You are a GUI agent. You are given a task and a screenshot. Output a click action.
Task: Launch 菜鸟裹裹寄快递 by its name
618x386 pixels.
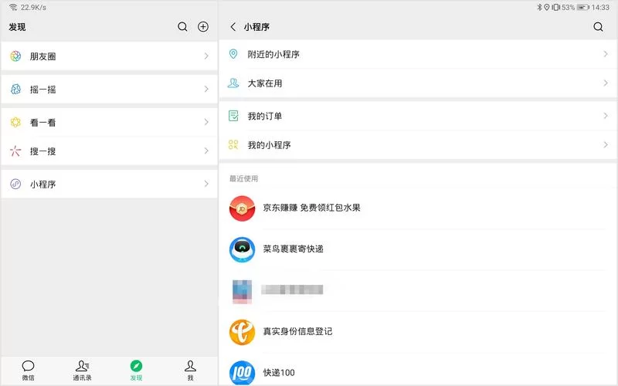294,249
